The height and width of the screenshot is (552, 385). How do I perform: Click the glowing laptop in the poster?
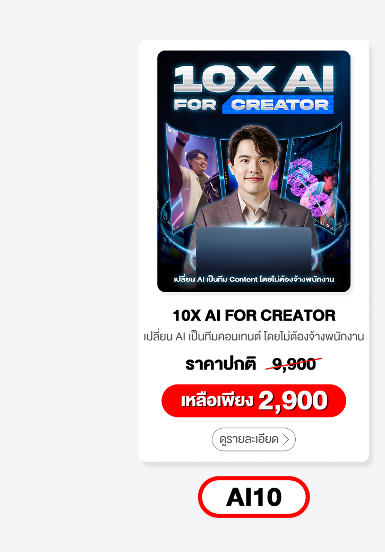[254, 257]
